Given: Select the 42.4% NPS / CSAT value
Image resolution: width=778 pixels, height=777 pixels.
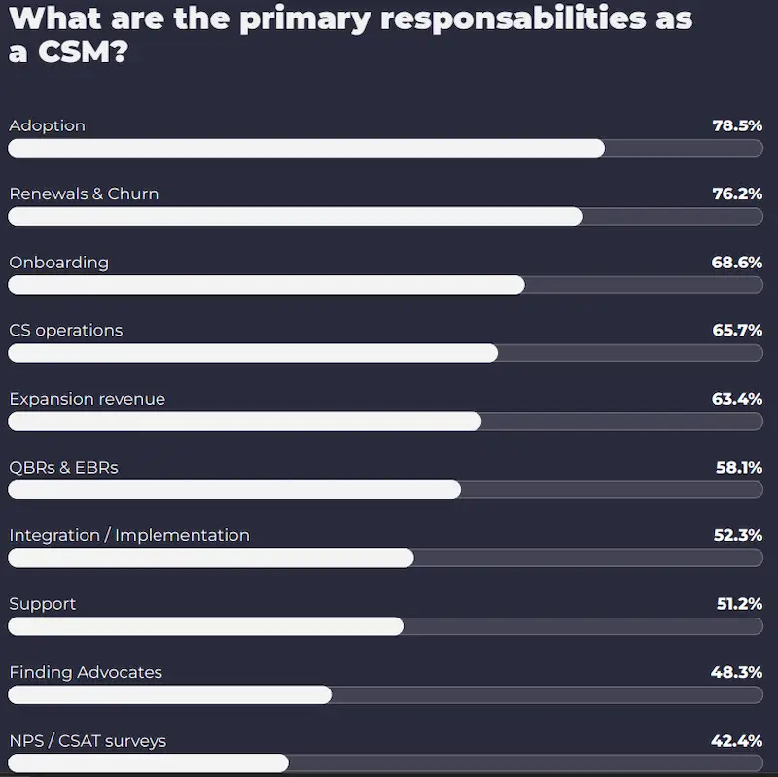Looking at the screenshot, I should tap(737, 741).
